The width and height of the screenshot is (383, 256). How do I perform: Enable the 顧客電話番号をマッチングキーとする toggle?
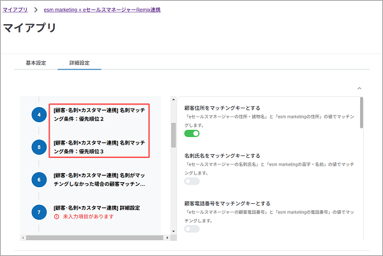pyautogui.click(x=191, y=229)
